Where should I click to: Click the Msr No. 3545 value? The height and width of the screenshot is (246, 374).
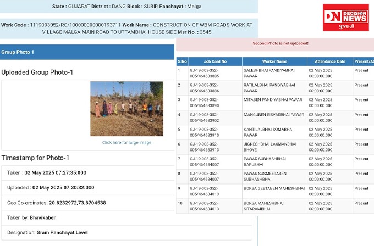tap(205, 32)
